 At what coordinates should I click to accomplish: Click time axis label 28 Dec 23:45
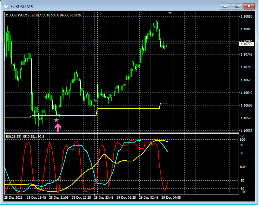coord(104,198)
